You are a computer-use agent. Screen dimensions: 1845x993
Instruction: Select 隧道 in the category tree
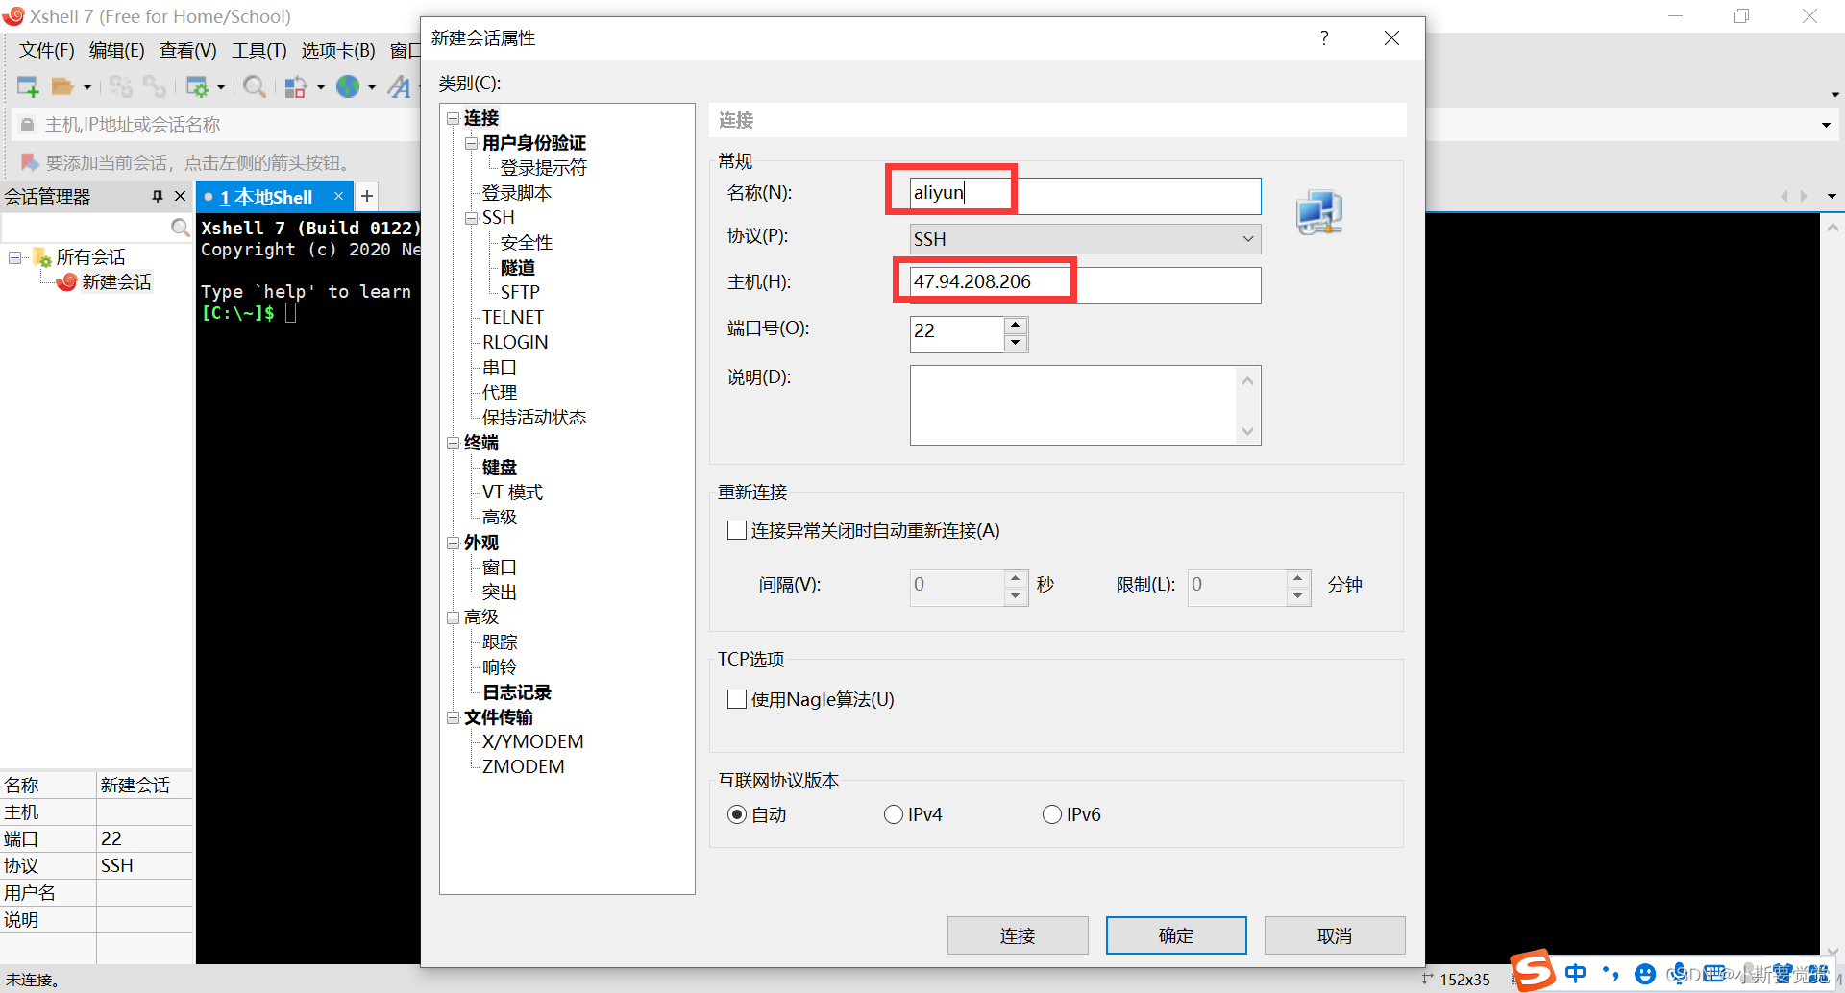coord(518,268)
